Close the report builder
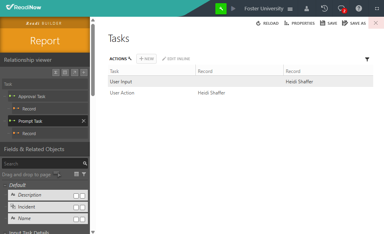The width and height of the screenshot is (384, 234). (376, 23)
